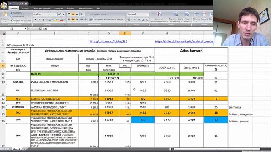The height and width of the screenshot is (152, 271).
Task: Open the Clipboard group dialog launcher
Action: pos(30,24)
